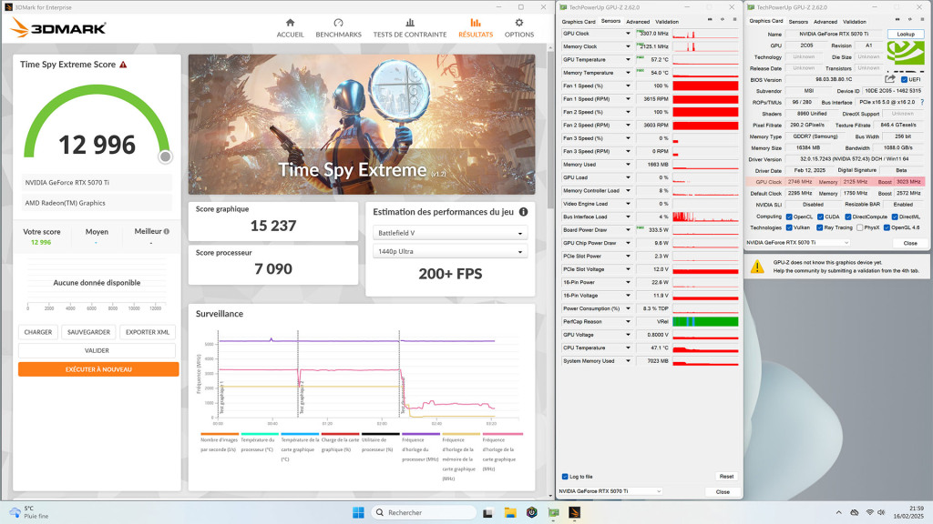Click Time Spy Extreme banner image
The height and width of the screenshot is (524, 933).
pyautogui.click(x=362, y=125)
